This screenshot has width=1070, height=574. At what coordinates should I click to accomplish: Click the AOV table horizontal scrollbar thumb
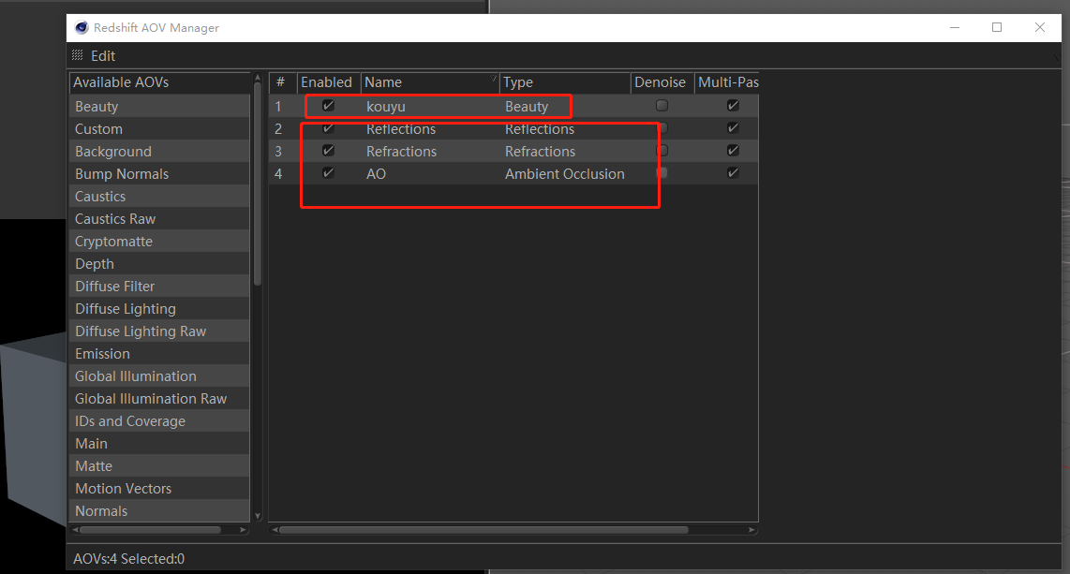[x=483, y=530]
